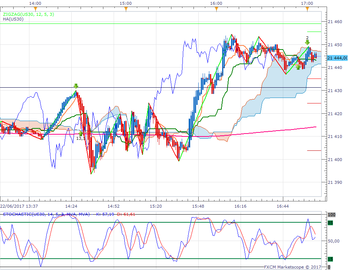348x270 pixels.
Task: Click the stochastic 50,00 level label
Action: pos(334,241)
